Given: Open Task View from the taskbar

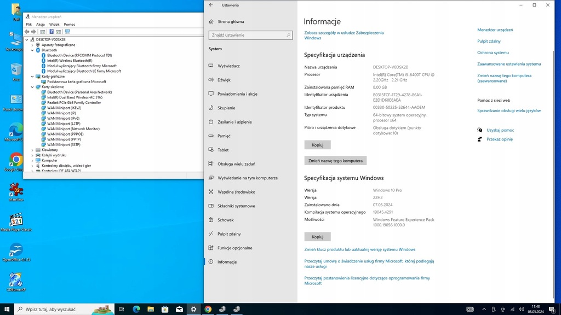Looking at the screenshot, I should (x=121, y=309).
